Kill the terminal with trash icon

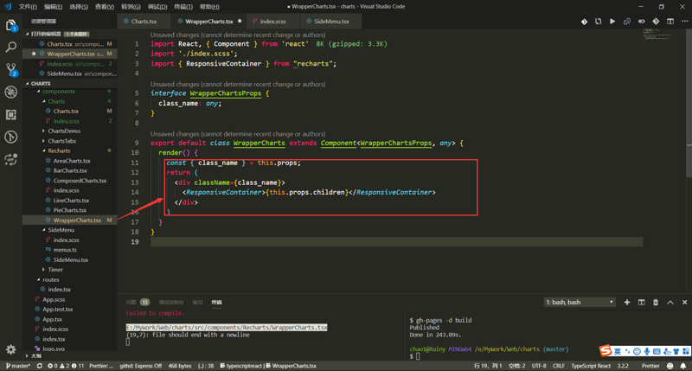tap(656, 302)
